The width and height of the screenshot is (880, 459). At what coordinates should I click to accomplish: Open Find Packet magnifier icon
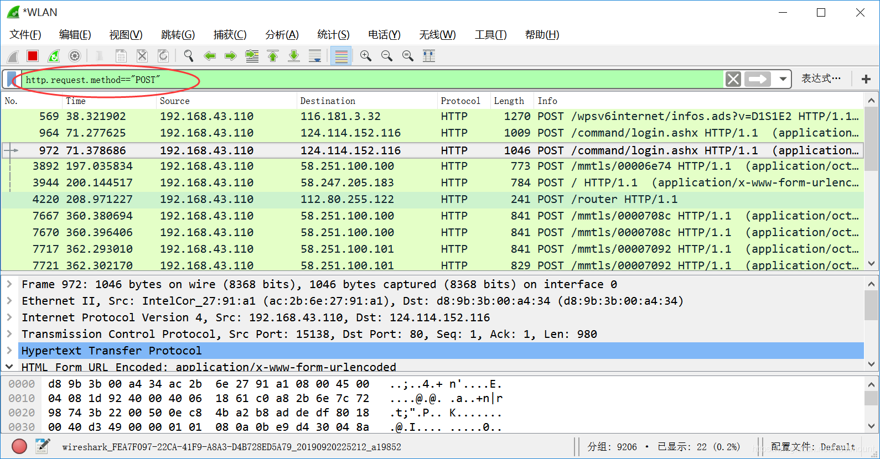click(189, 56)
